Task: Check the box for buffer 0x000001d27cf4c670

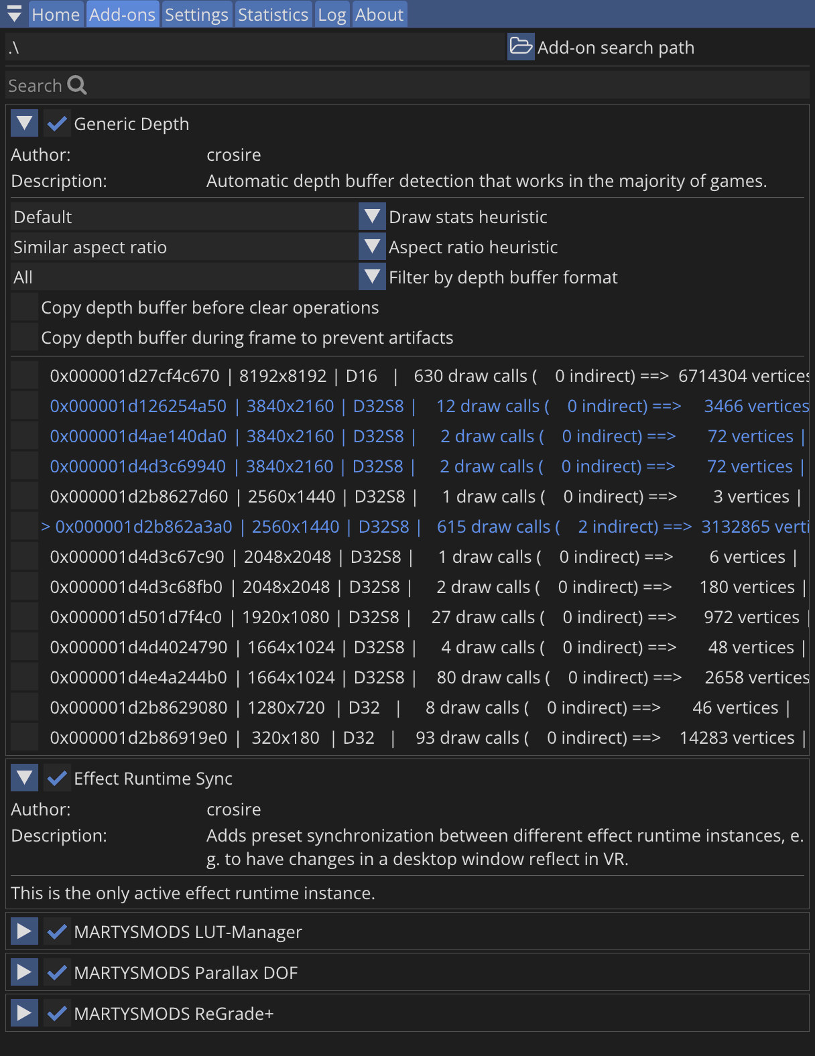Action: pos(25,375)
